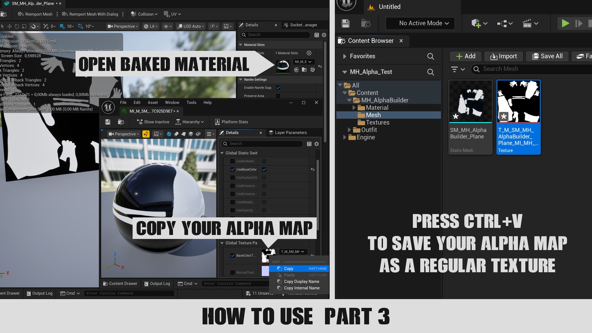
Task: Open viewport show (eye) options dropdown
Action: [x=168, y=26]
